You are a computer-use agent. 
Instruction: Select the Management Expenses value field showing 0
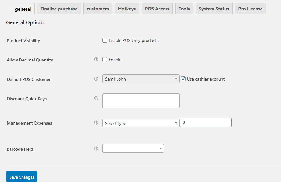[205, 122]
